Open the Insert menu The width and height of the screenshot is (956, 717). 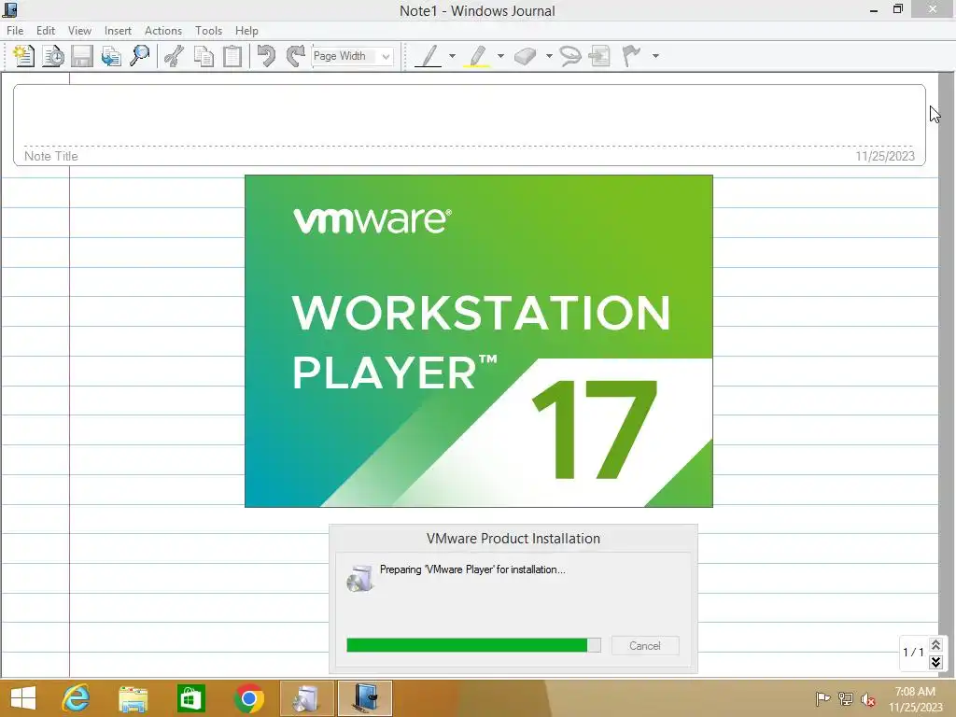click(x=118, y=31)
